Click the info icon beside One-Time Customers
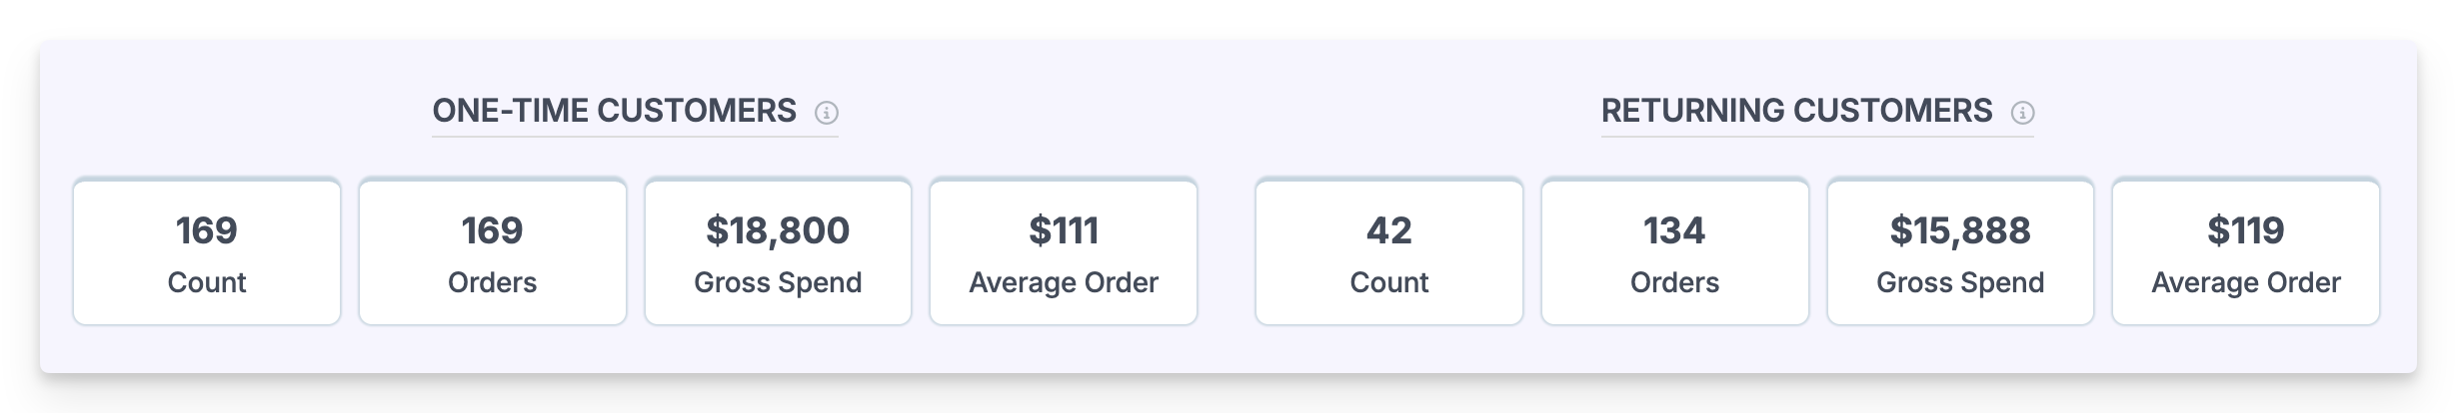Image resolution: width=2457 pixels, height=413 pixels. coord(826,112)
